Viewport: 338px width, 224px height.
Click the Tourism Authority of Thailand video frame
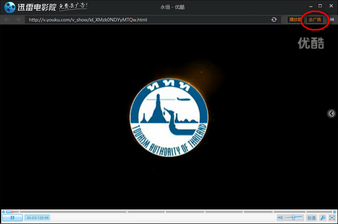pyautogui.click(x=169, y=117)
